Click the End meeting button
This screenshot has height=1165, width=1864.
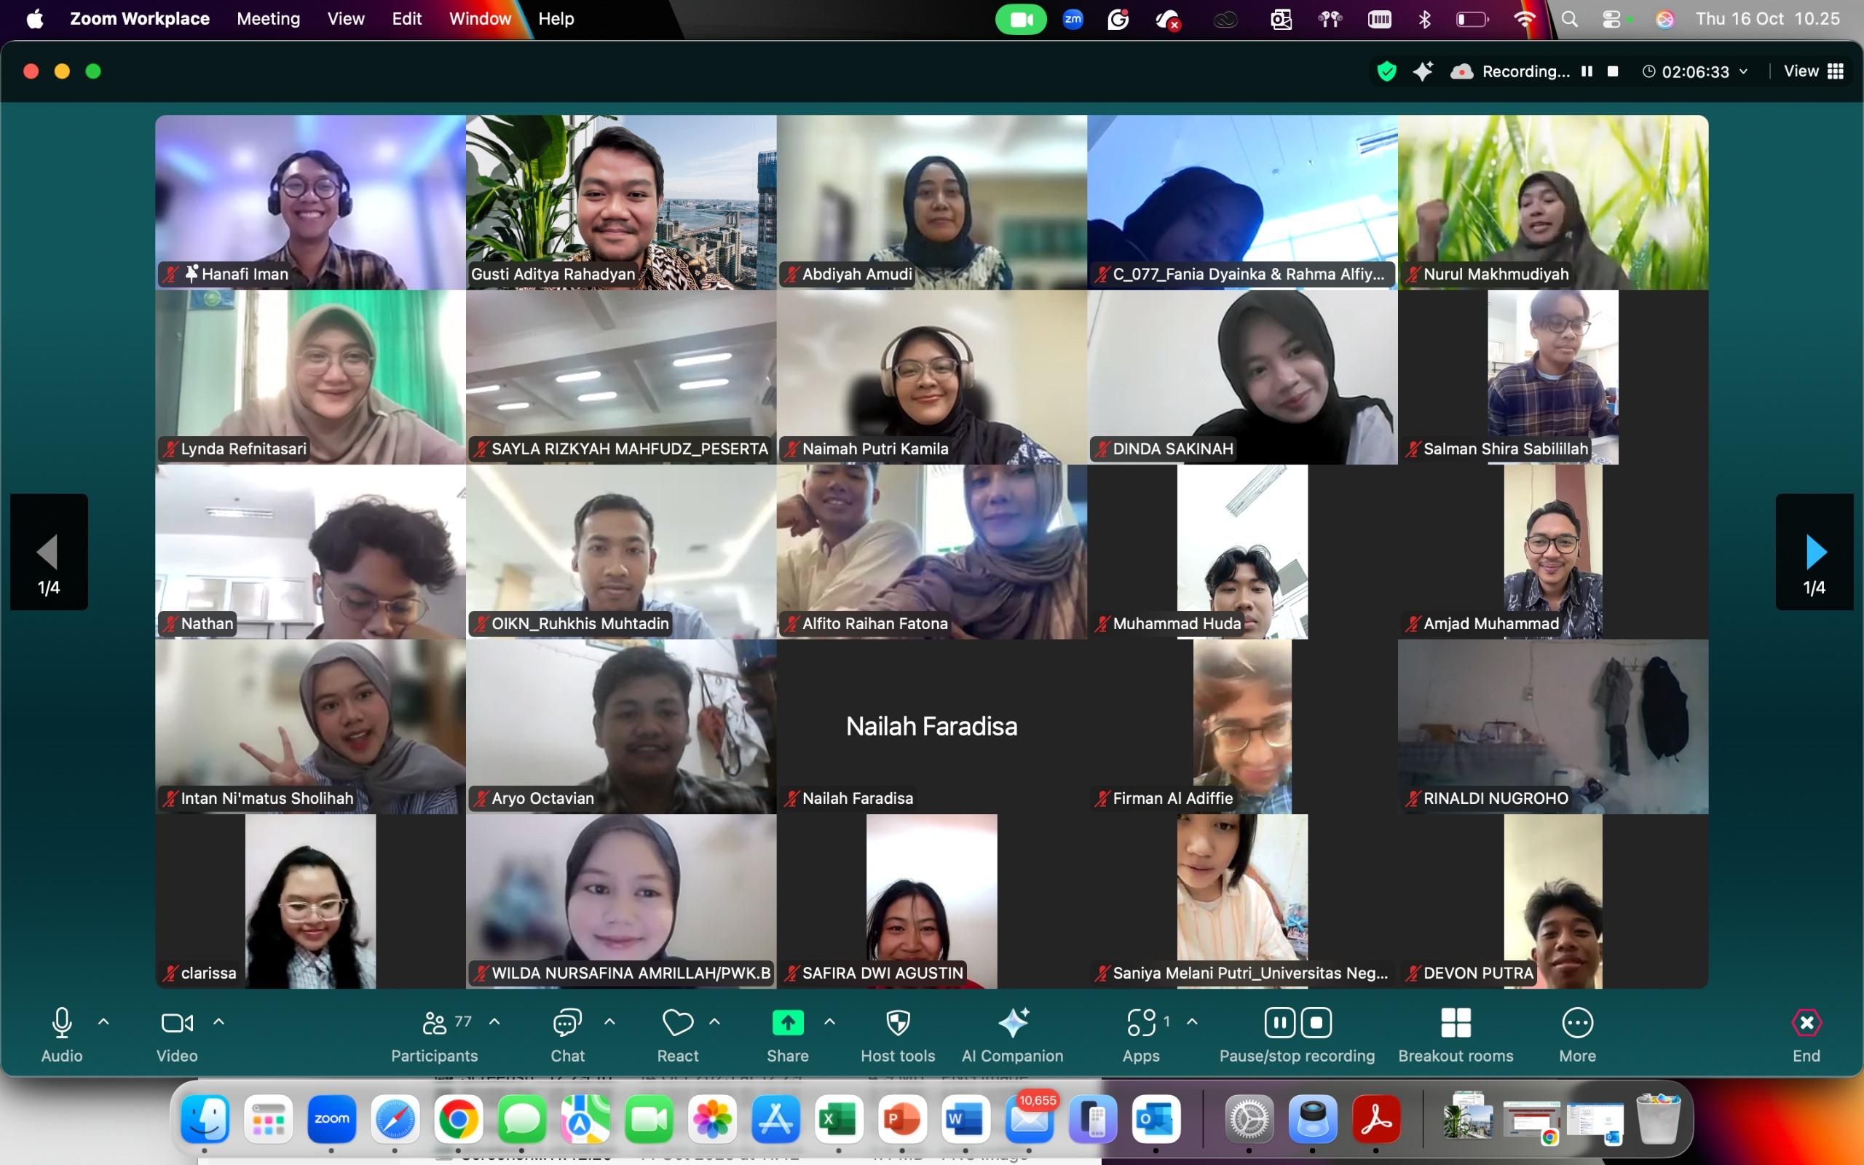1806,1022
